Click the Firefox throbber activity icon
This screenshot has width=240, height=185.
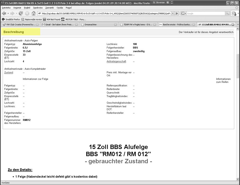237,8
